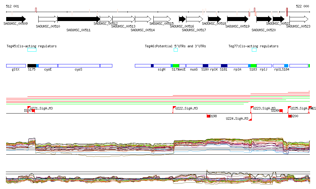This screenshot has height=189, width=316.
Task: Select the cysS segment box
Action: 79,66
